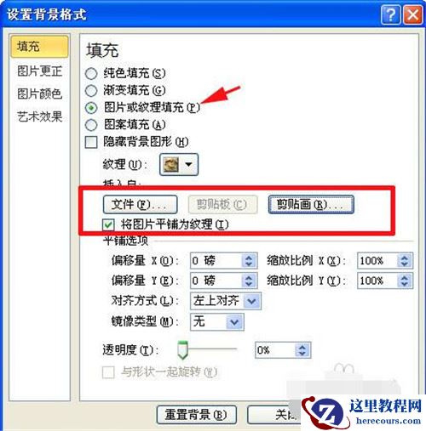The width and height of the screenshot is (426, 431).
Task: Open the texture thumbnail picker
Action: pyautogui.click(x=170, y=164)
